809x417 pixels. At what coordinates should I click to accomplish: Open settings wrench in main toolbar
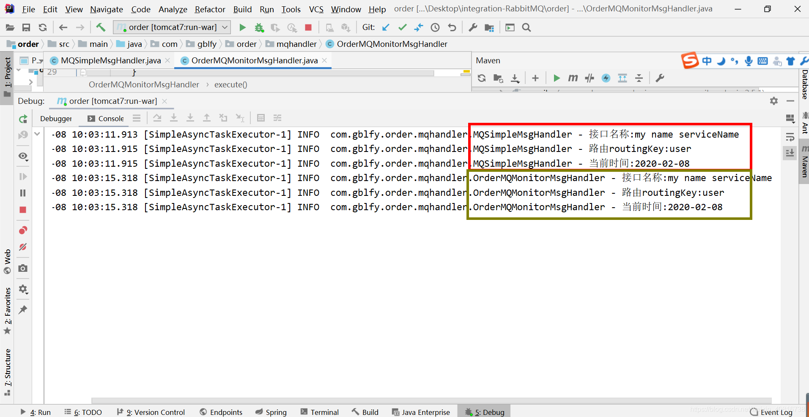(x=473, y=27)
